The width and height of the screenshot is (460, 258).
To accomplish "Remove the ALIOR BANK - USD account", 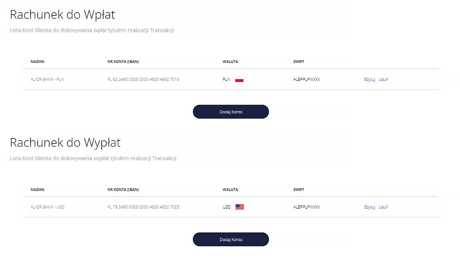I will 383,207.
